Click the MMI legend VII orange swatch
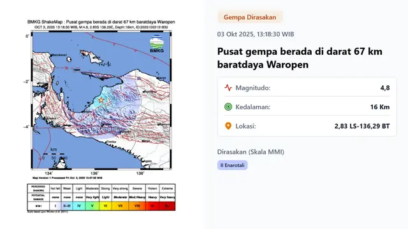 click(x=120, y=206)
